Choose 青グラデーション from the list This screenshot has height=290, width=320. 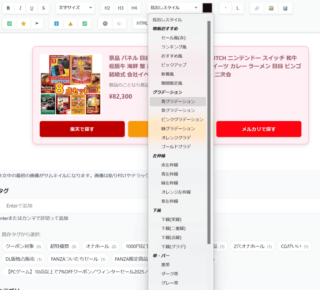[178, 102]
